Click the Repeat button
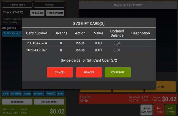Screen dimensions: 178x116 tap(50, 93)
